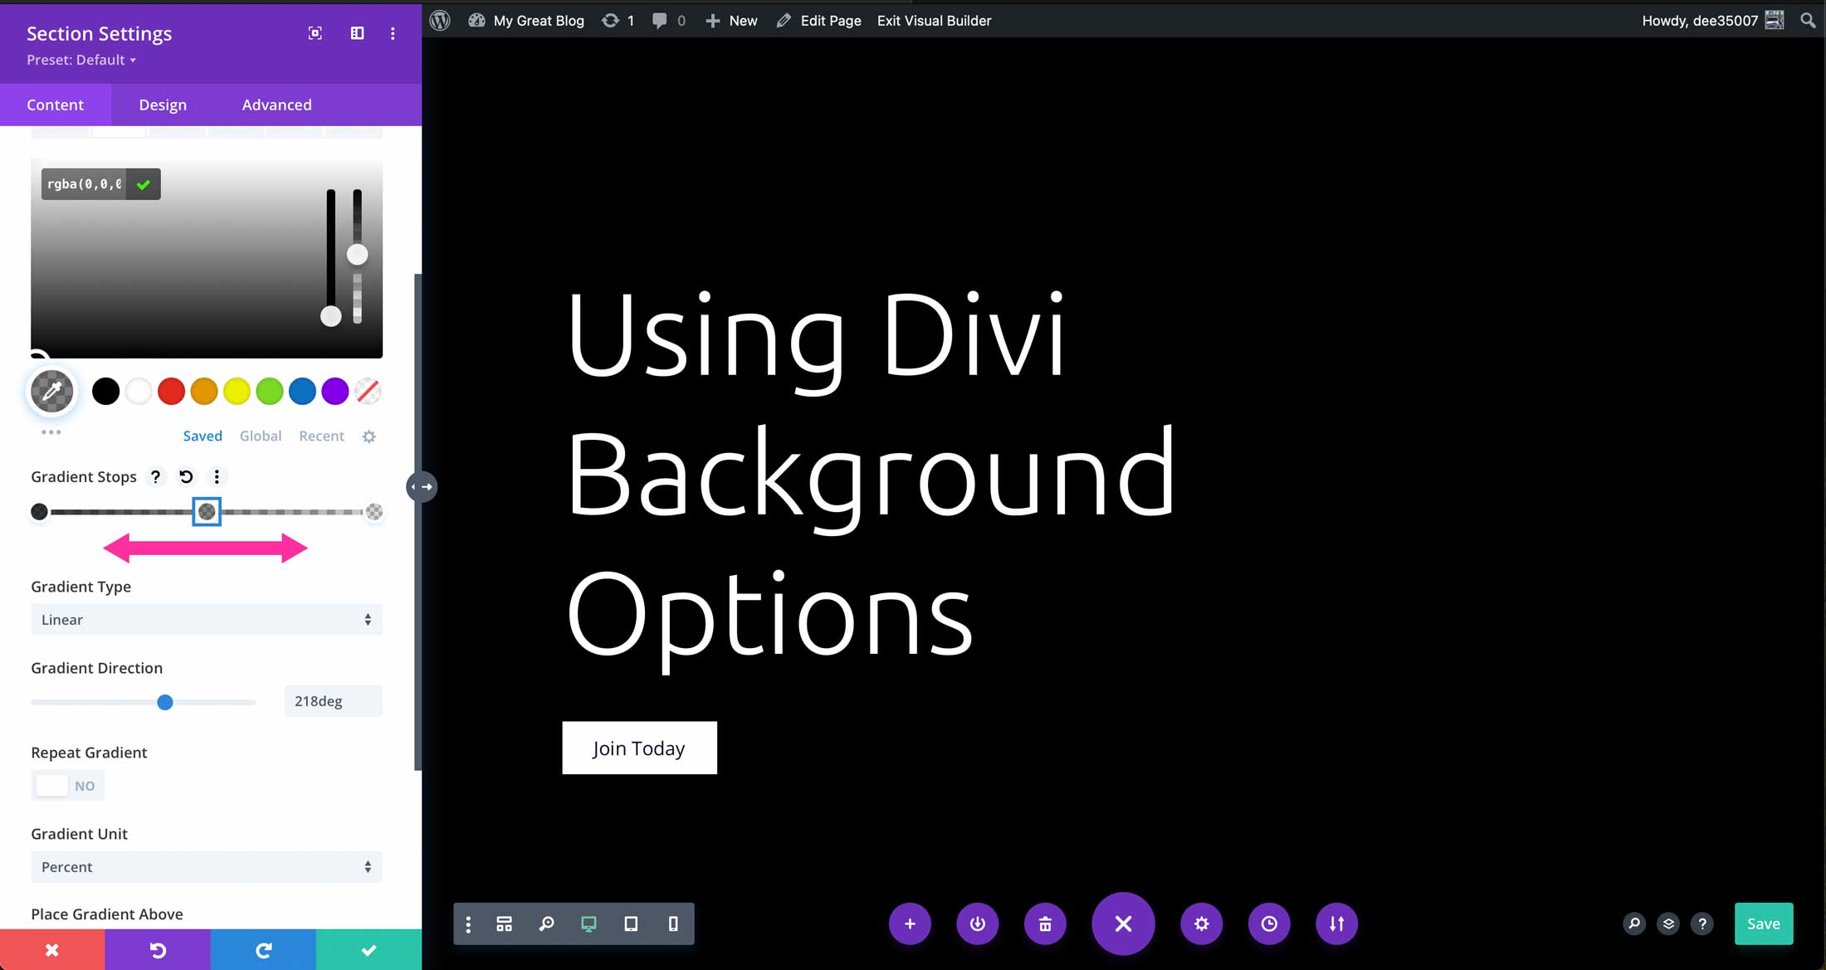Undo with purple undo button
The height and width of the screenshot is (970, 1826).
click(158, 950)
